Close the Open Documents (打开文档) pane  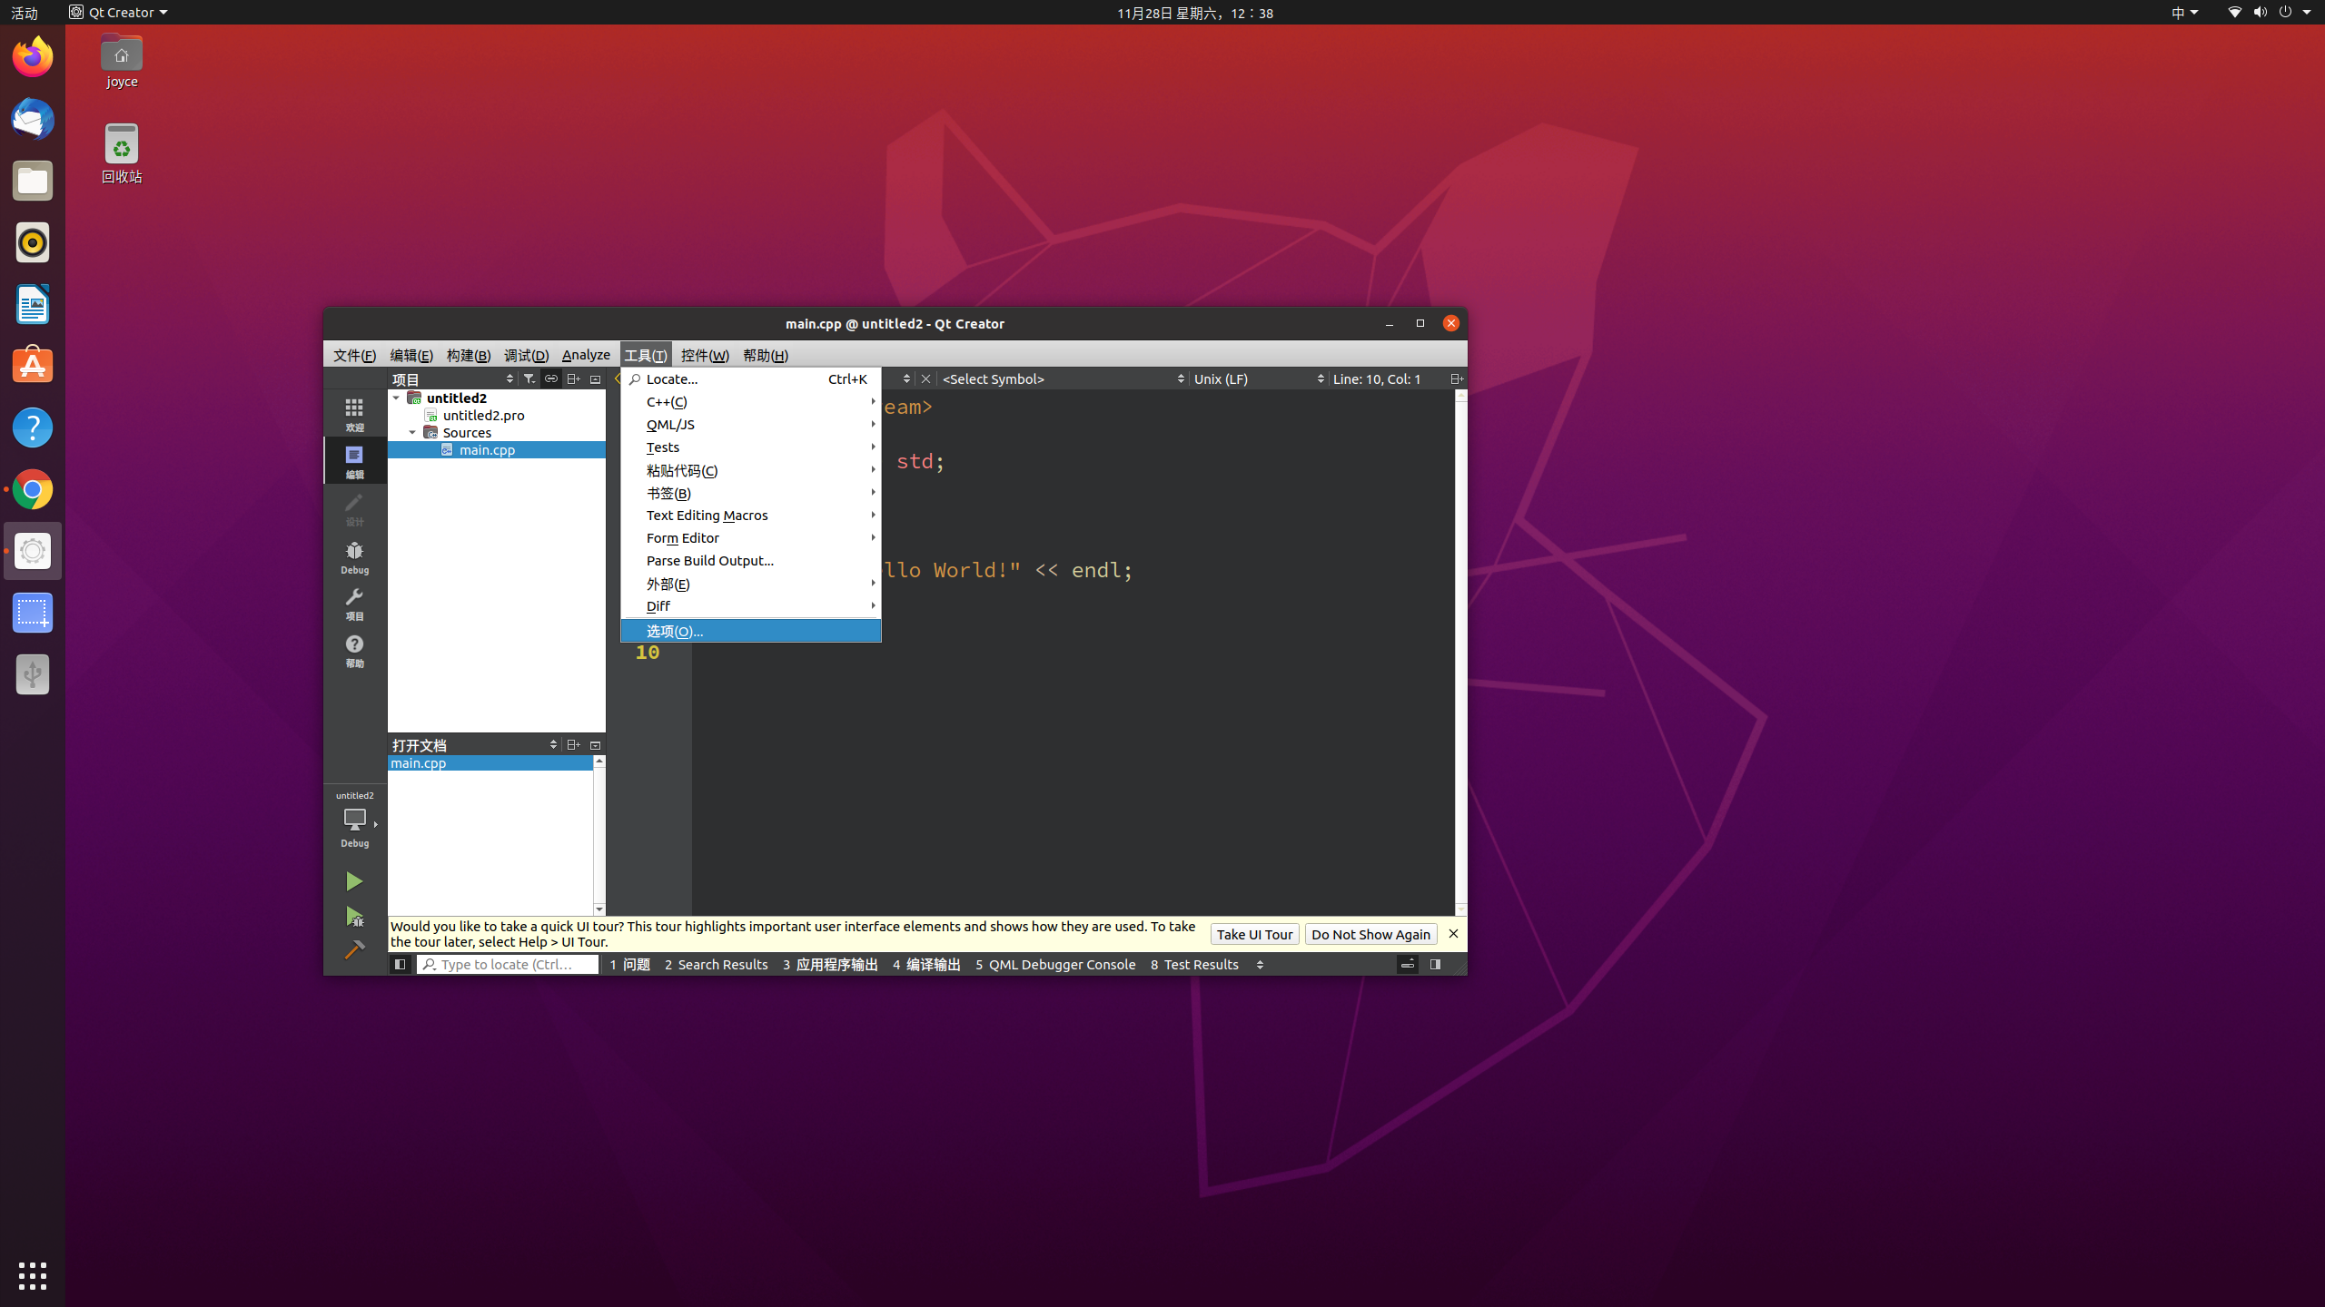click(x=596, y=745)
